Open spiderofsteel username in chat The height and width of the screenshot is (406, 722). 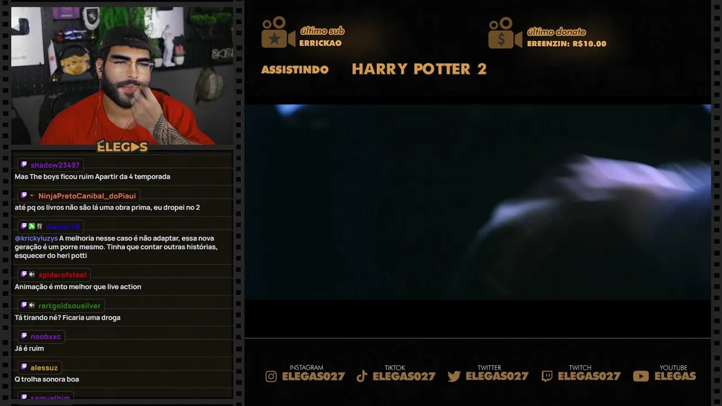[63, 275]
